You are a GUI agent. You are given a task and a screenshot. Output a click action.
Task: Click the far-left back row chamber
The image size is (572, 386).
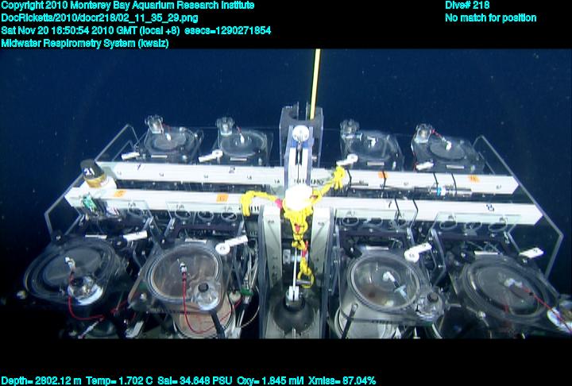pyautogui.click(x=167, y=140)
